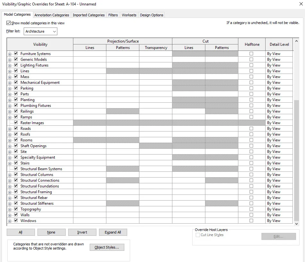The height and width of the screenshot is (262, 305).
Task: Select the Site category label
Action: tap(23, 152)
